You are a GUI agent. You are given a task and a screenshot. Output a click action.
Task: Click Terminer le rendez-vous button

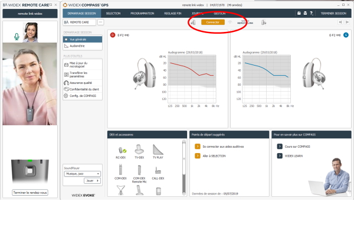coord(30,193)
